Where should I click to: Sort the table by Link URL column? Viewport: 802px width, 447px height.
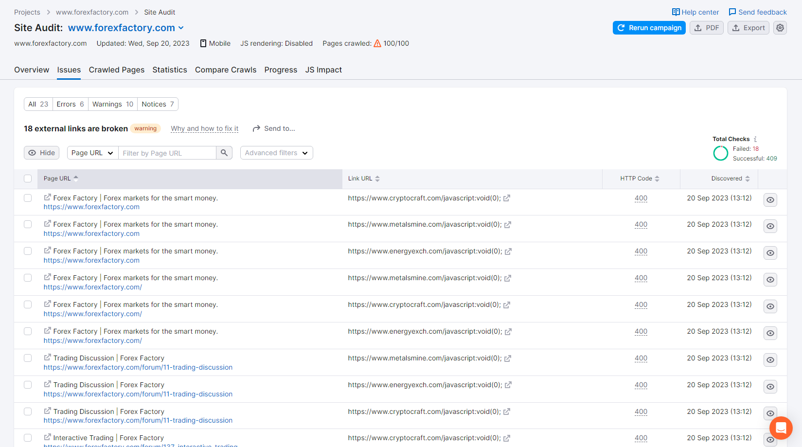pyautogui.click(x=364, y=179)
